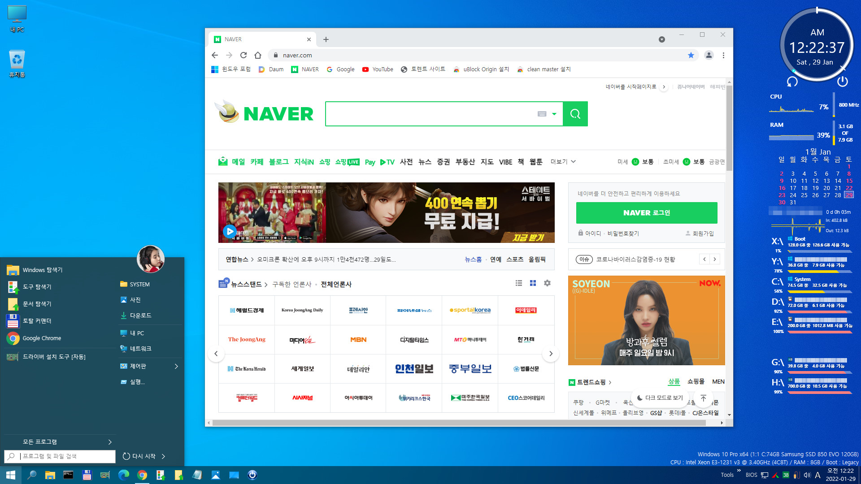Open the 블로그 menu item

pos(278,162)
